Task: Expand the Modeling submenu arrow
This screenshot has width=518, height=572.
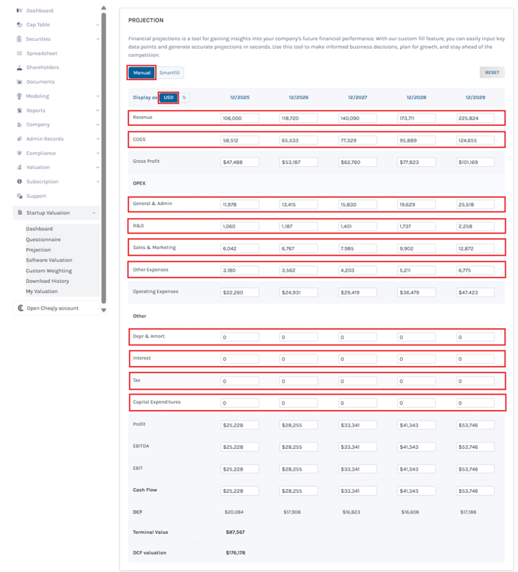Action: pos(98,96)
